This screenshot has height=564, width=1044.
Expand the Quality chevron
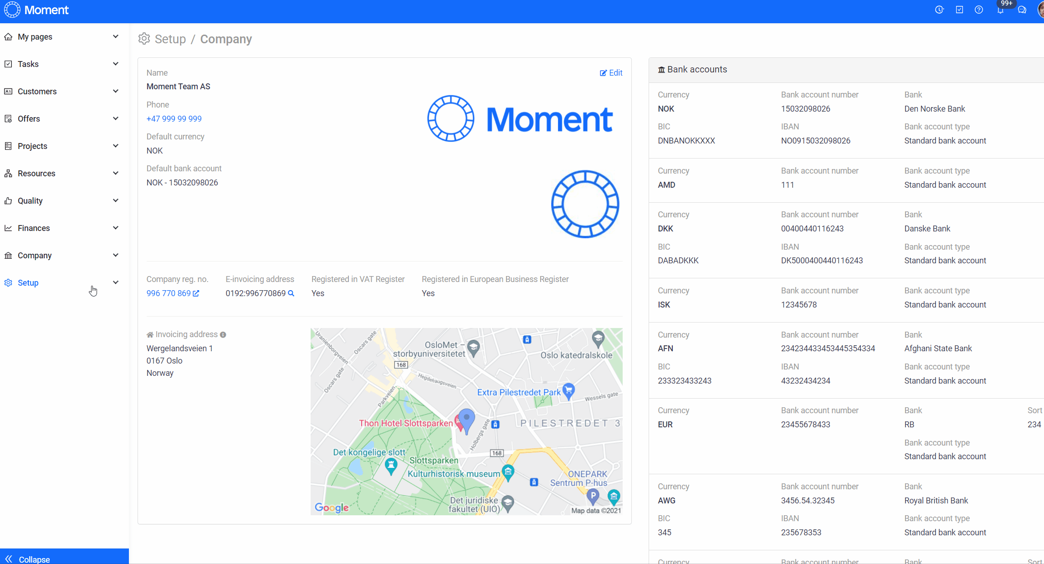(x=116, y=200)
